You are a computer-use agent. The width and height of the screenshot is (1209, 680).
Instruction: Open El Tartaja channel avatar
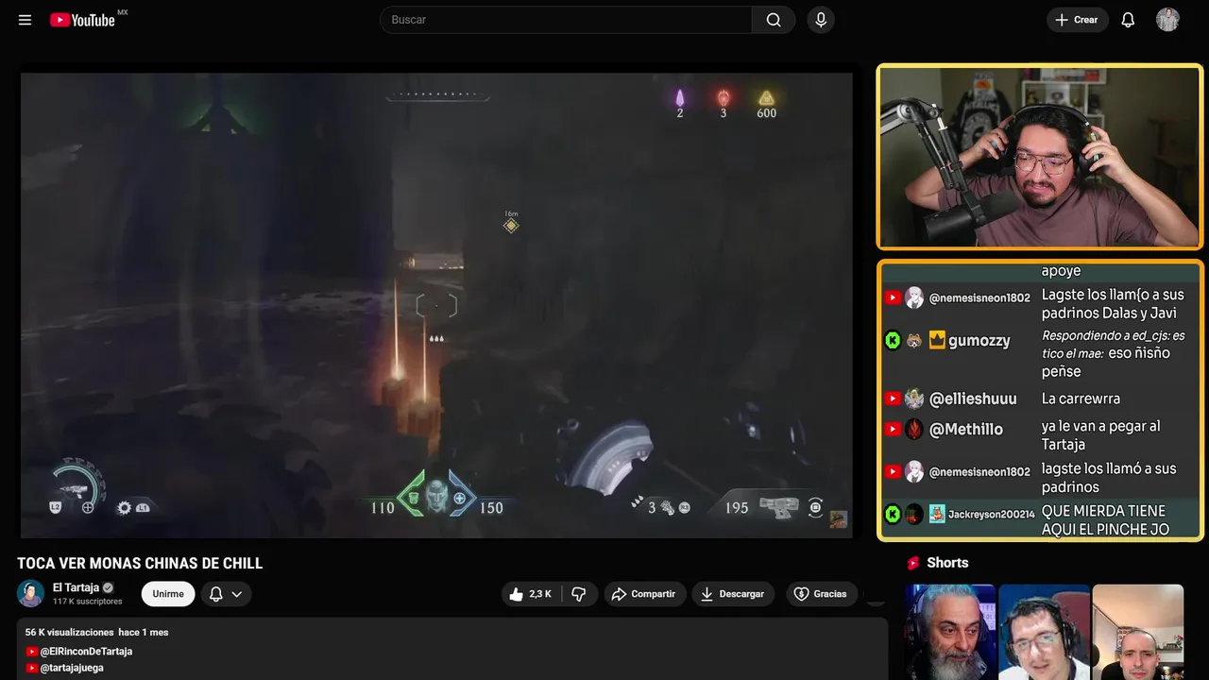(30, 593)
